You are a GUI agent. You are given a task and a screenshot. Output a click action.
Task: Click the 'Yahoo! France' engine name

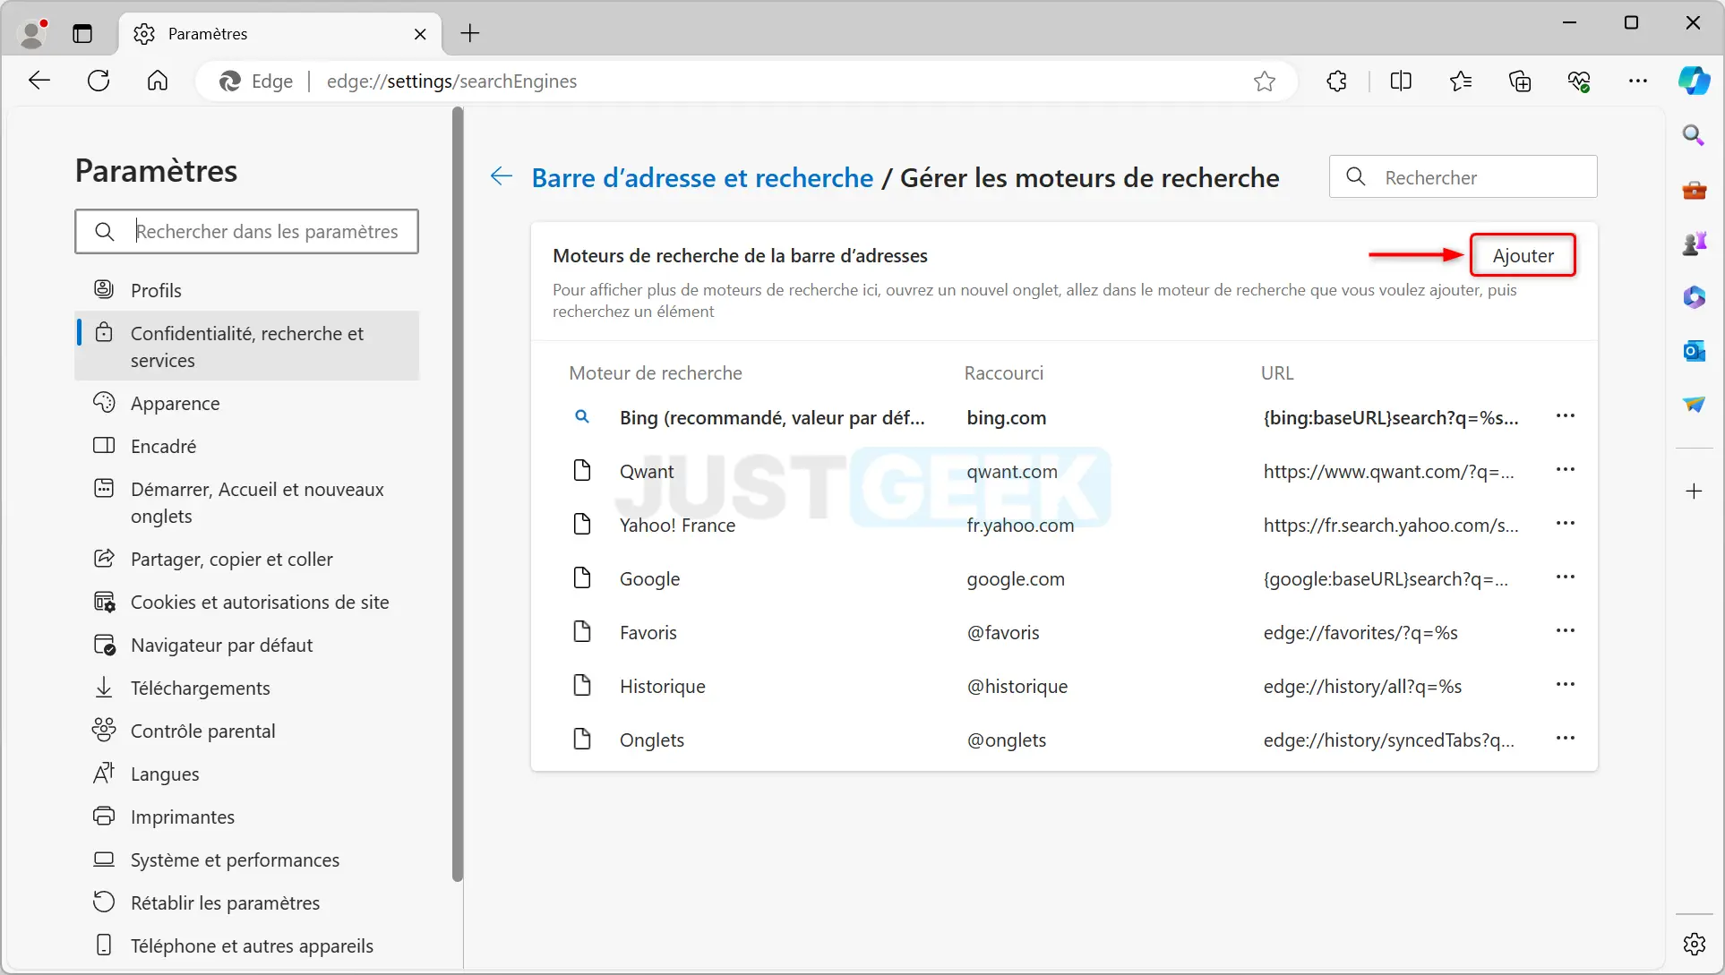(677, 526)
